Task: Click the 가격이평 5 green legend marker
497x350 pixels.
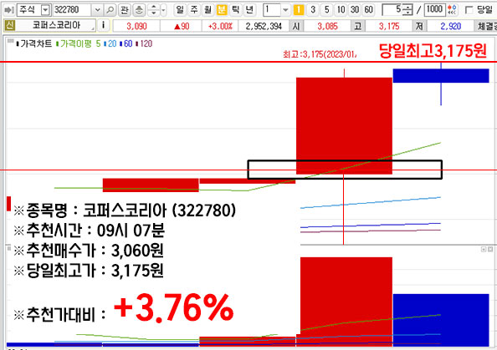Action: tap(58, 43)
